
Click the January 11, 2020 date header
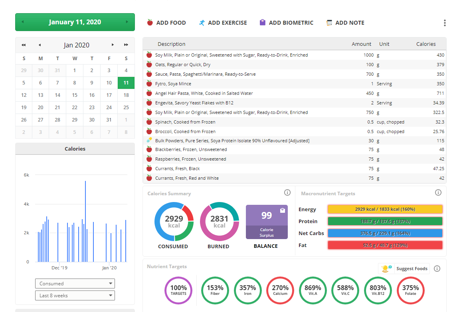75,22
